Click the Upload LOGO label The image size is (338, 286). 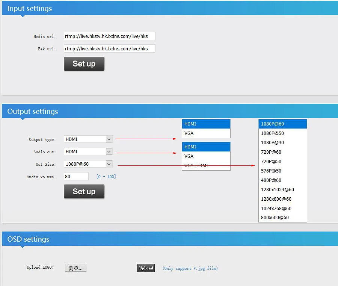pyautogui.click(x=40, y=267)
